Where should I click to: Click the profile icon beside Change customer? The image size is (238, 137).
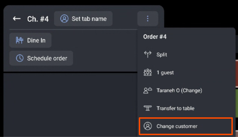[148, 126]
